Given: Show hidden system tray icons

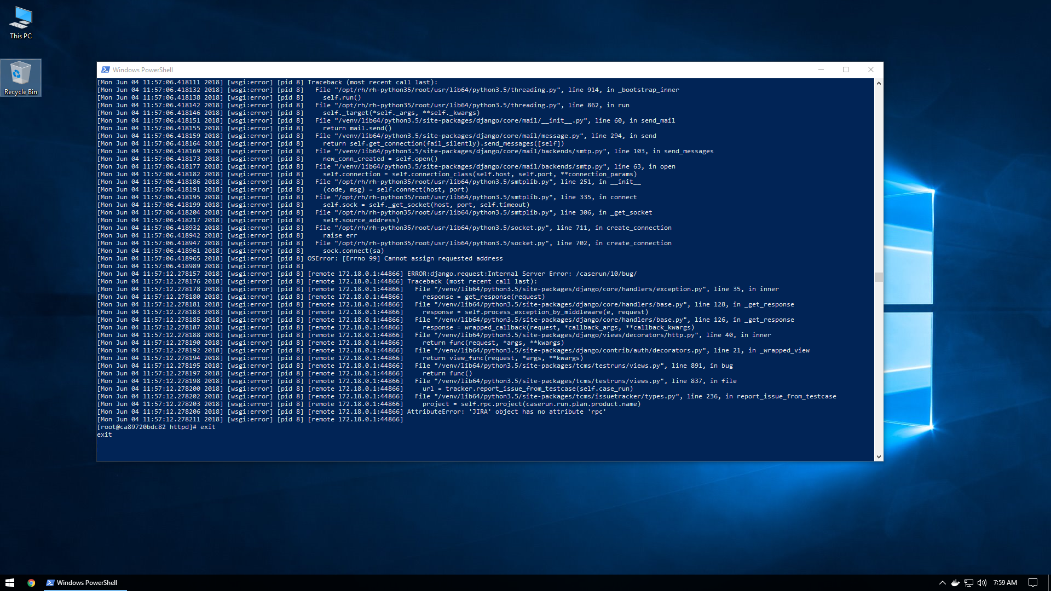Looking at the screenshot, I should (x=942, y=583).
